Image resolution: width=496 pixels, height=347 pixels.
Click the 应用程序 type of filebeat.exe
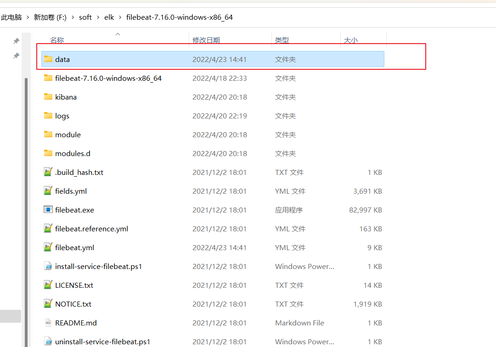pyautogui.click(x=289, y=210)
